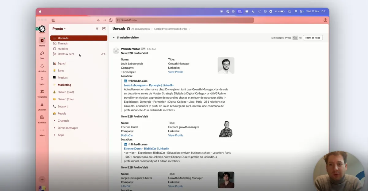This screenshot has width=368, height=191.
Task: Open Etienne Duret - BlaBlaCar LinkedIn link
Action: [x=147, y=149]
